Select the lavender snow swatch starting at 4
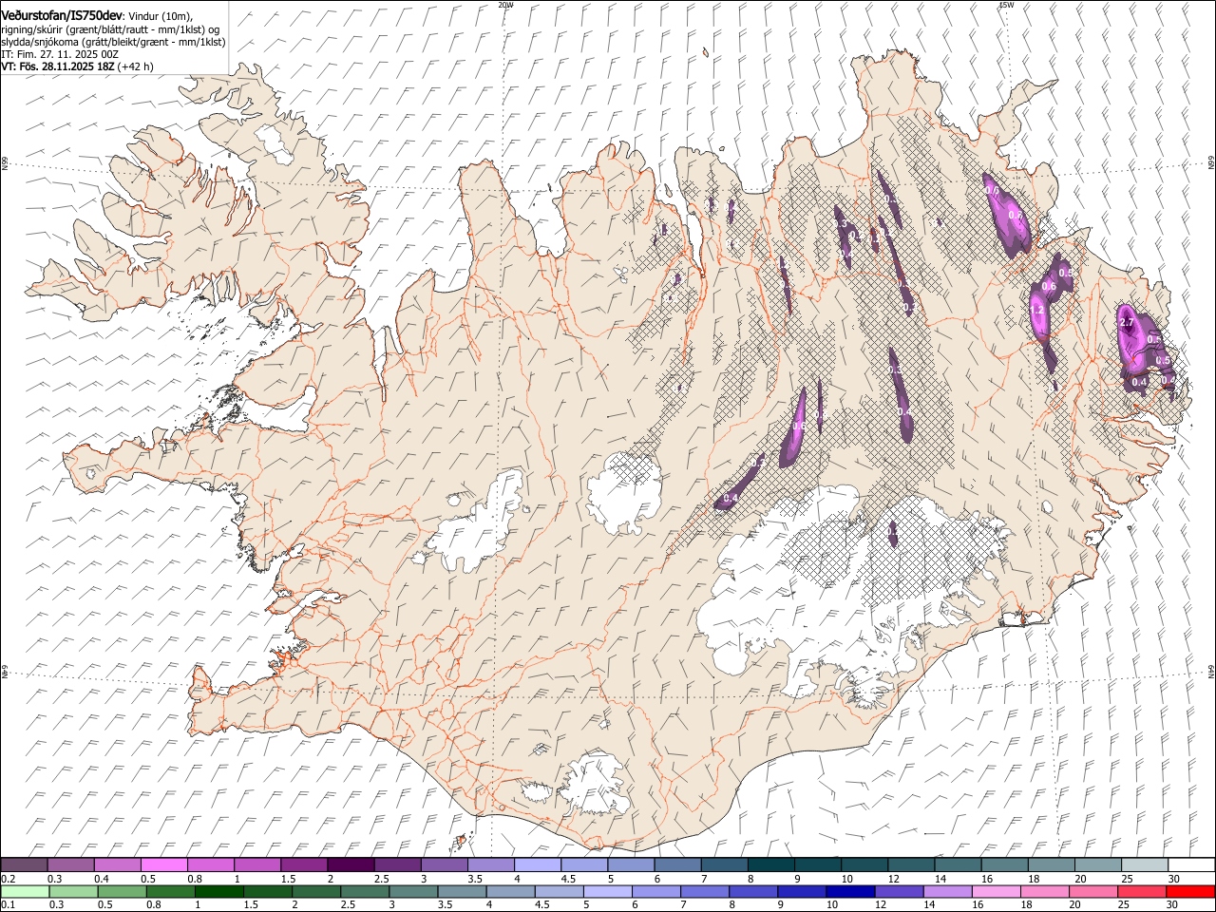Viewport: 1216px width, 912px height. pos(538,865)
